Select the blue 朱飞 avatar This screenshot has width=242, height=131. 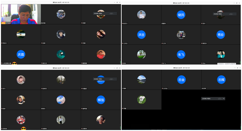pyautogui.click(x=181, y=55)
